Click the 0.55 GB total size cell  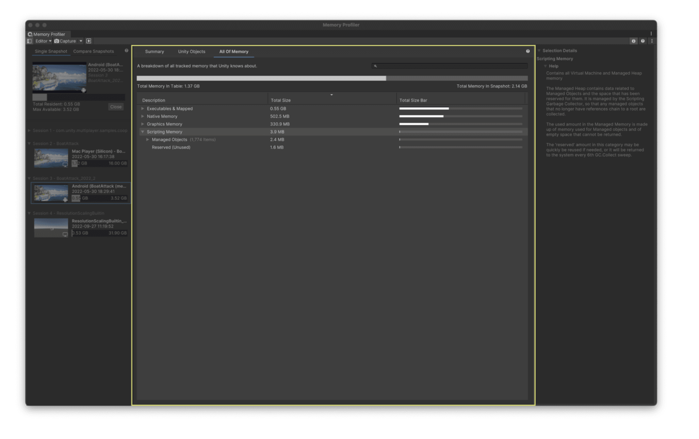278,109
